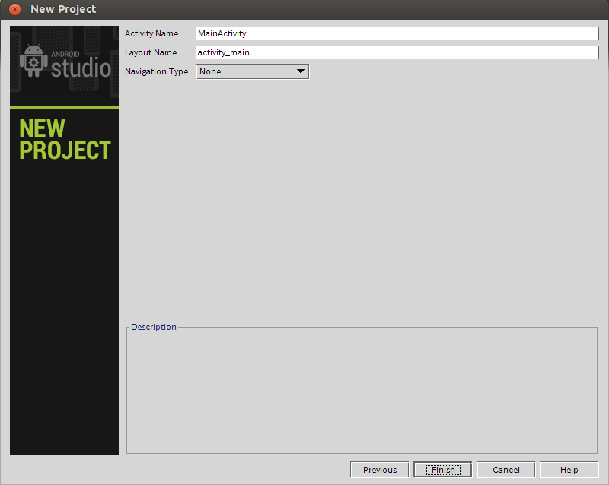609x485 pixels.
Task: Open the Navigation Type combo box showing None
Action: point(253,71)
